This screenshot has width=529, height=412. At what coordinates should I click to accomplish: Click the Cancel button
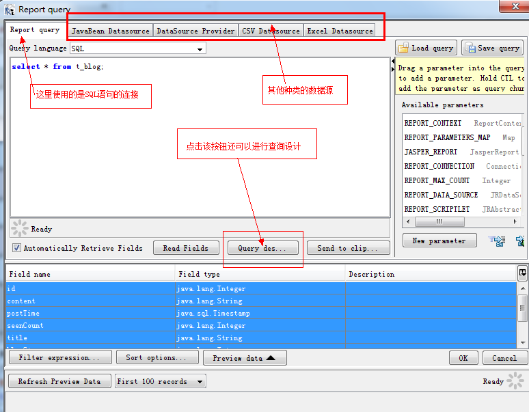504,358
